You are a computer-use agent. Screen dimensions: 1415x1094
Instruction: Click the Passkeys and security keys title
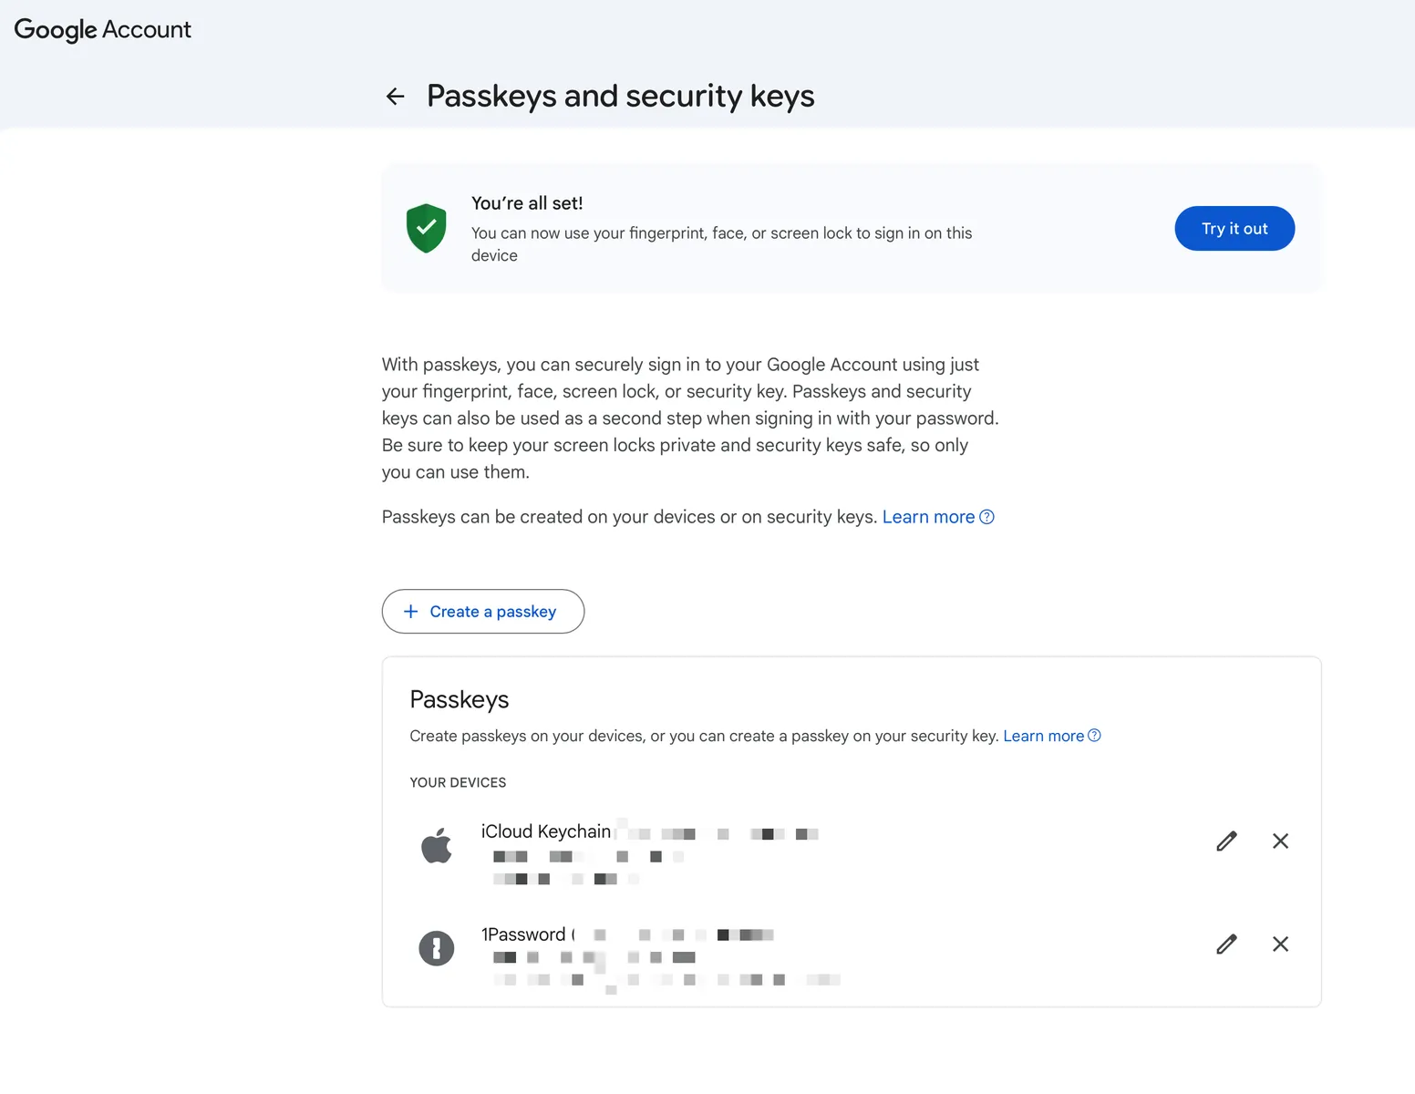click(x=620, y=97)
